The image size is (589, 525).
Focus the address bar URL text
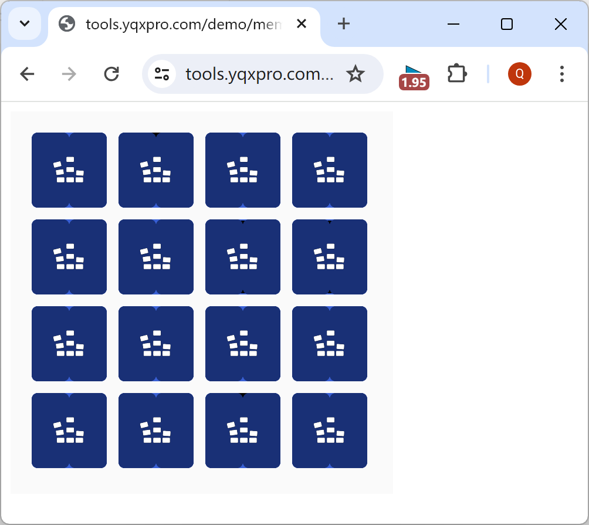(x=259, y=74)
